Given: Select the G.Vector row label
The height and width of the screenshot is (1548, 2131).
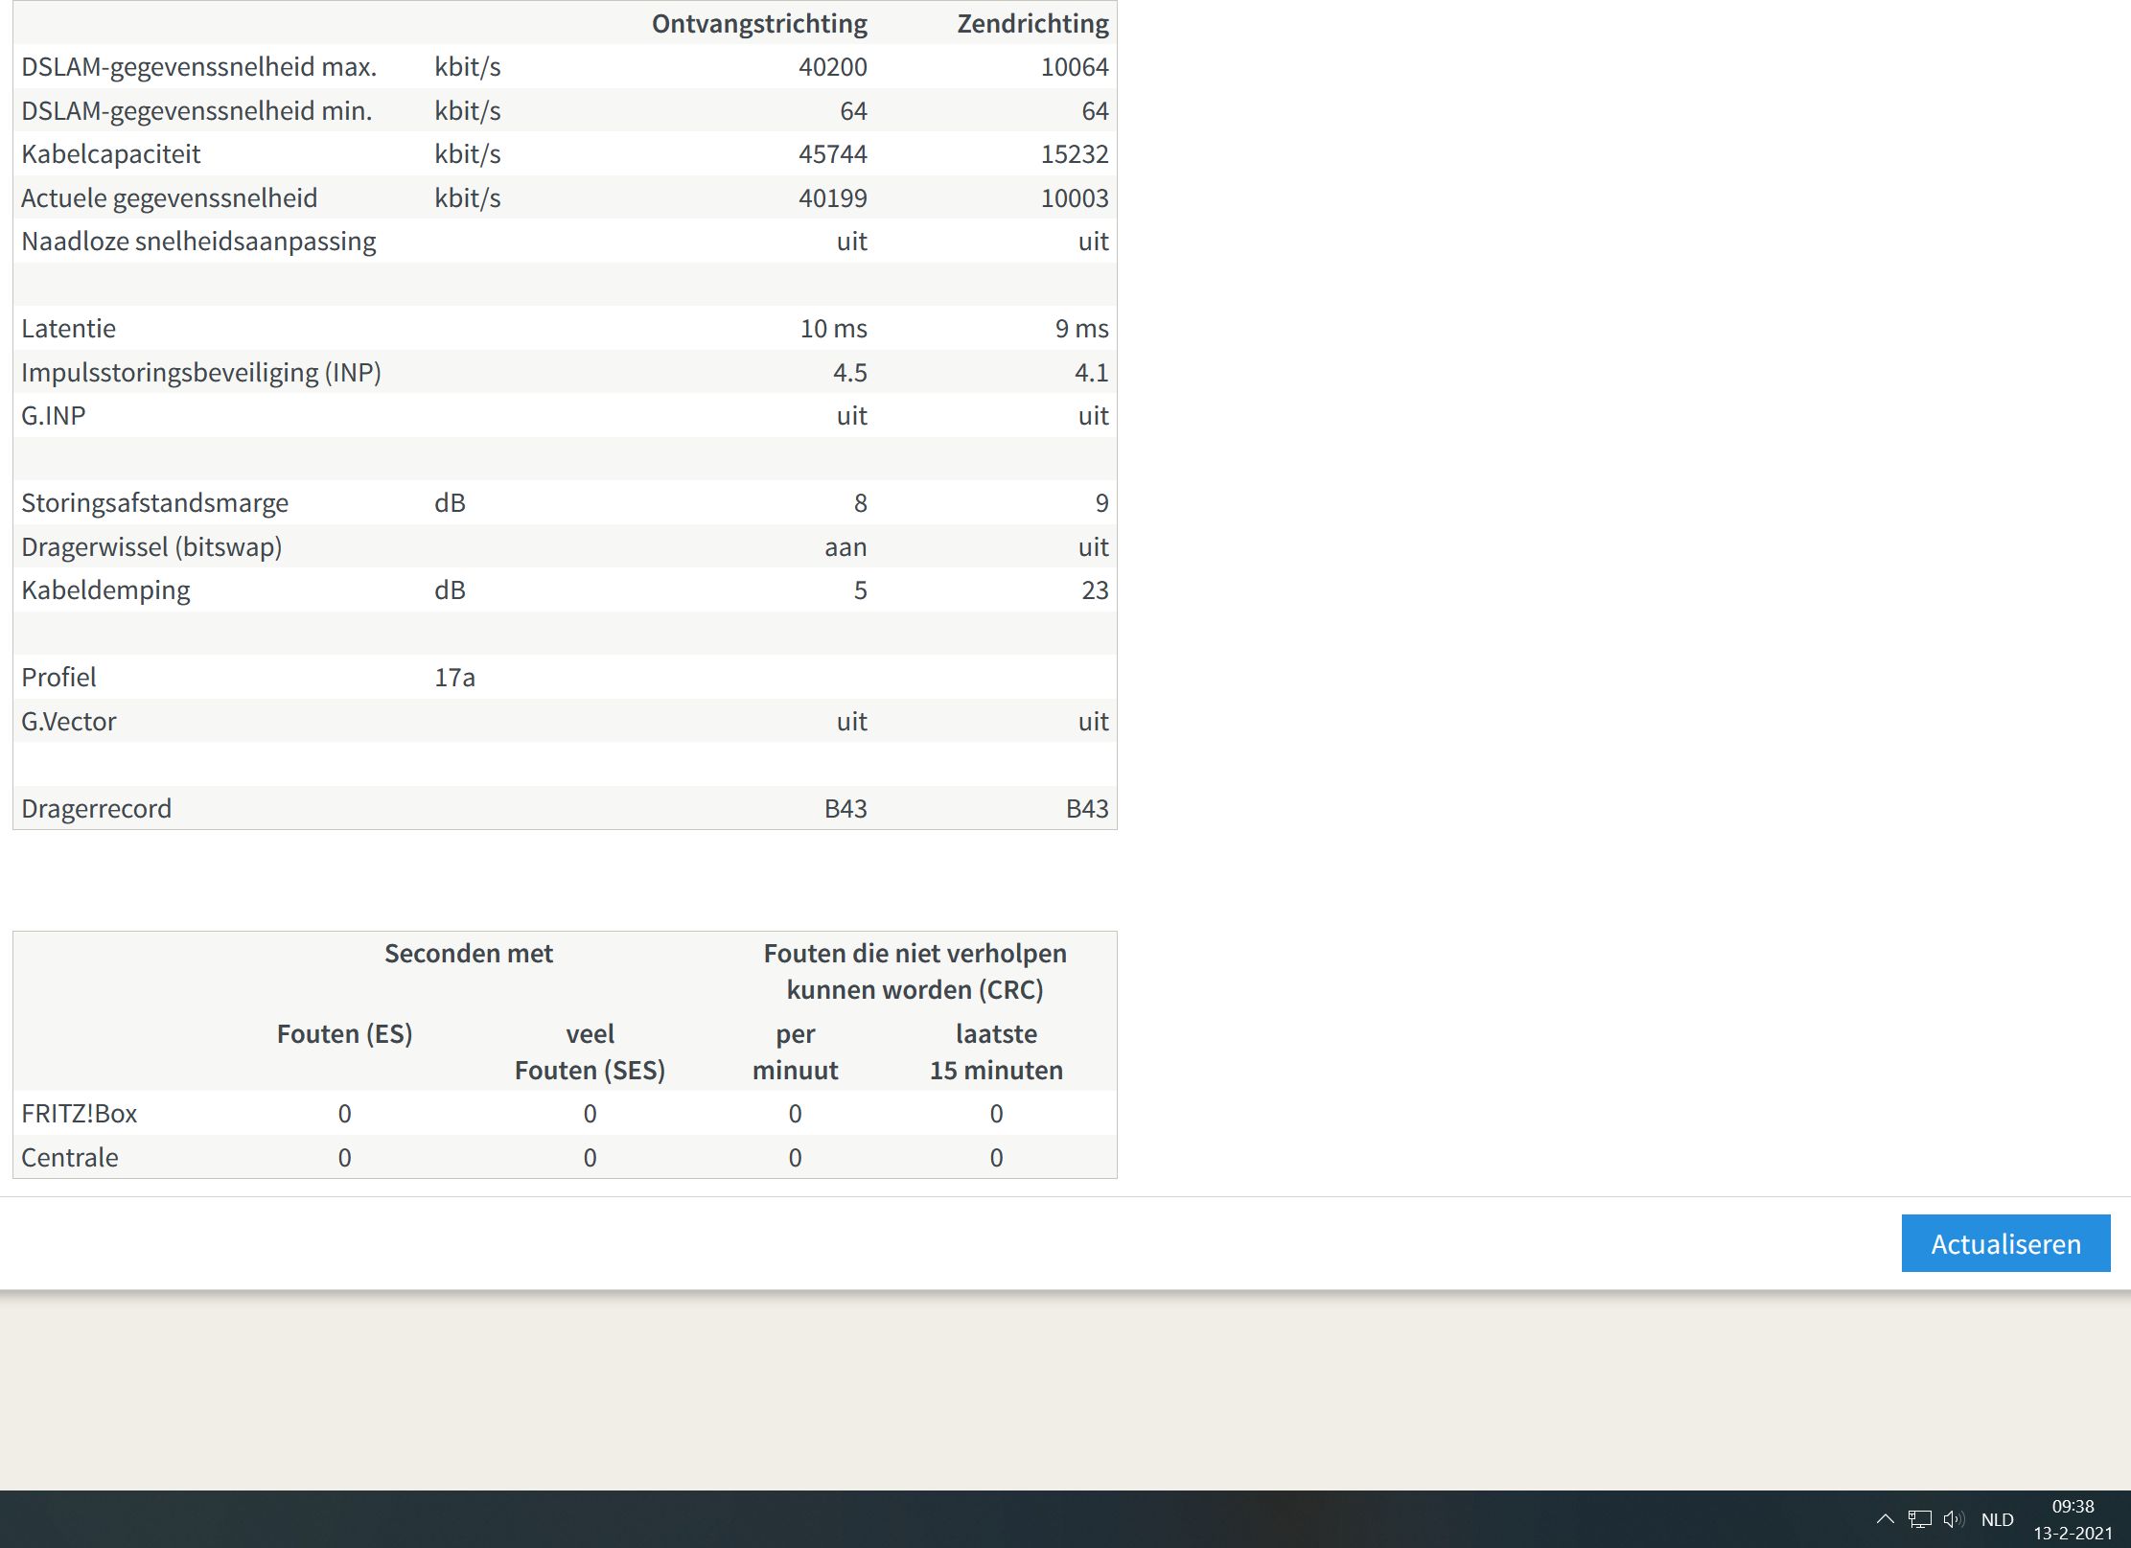Looking at the screenshot, I should click(69, 722).
